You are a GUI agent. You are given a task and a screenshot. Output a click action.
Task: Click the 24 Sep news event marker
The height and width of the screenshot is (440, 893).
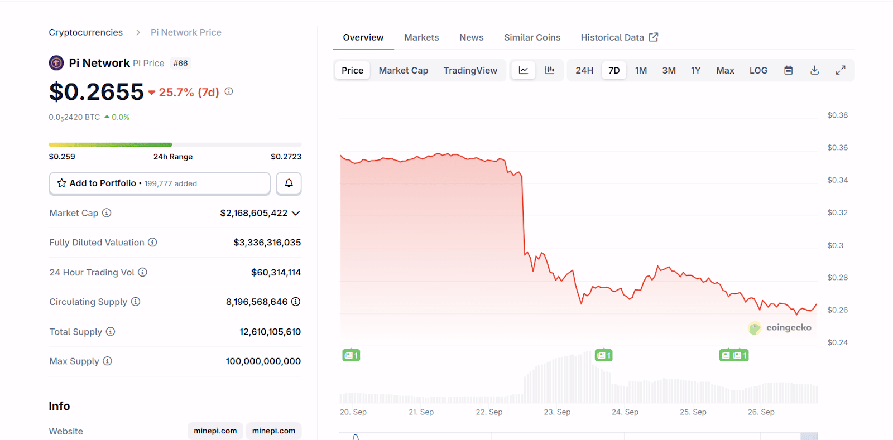coord(603,355)
